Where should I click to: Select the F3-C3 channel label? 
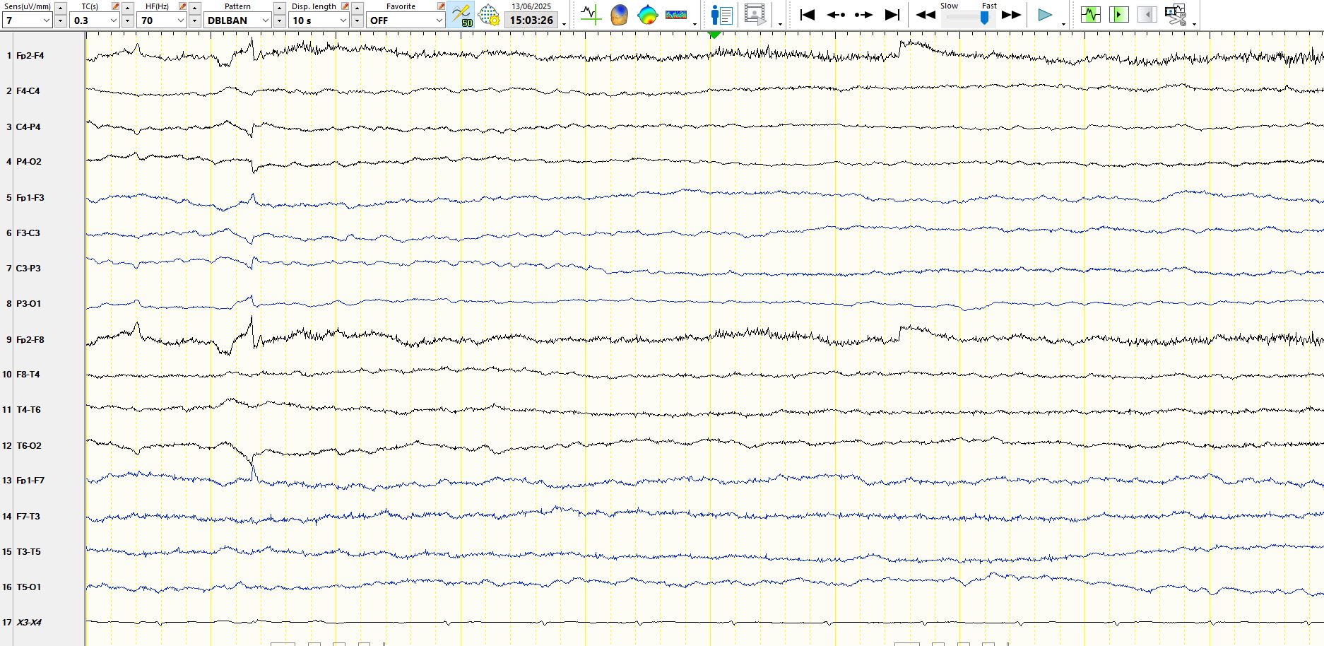(x=28, y=233)
